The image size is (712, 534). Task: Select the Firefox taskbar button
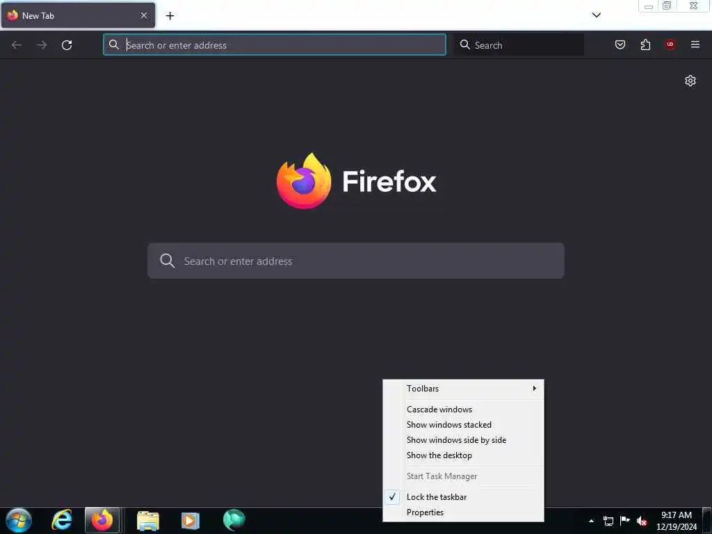click(x=102, y=520)
